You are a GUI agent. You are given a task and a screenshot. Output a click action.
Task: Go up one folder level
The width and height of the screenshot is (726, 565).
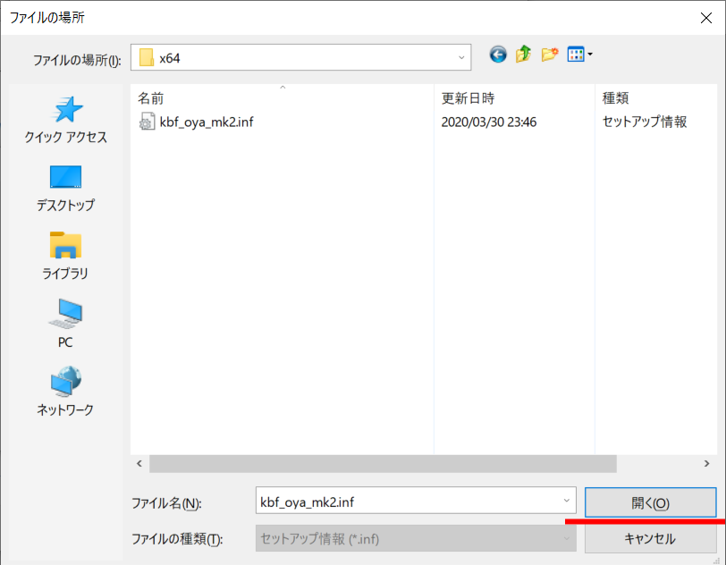(x=524, y=55)
